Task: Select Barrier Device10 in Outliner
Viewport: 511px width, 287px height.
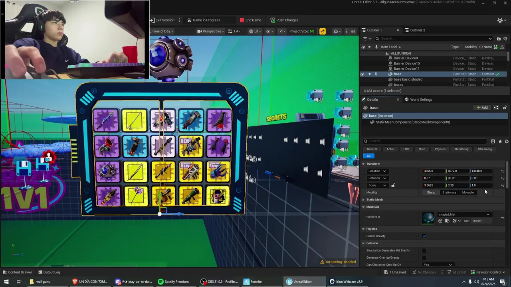Action: pyautogui.click(x=406, y=63)
